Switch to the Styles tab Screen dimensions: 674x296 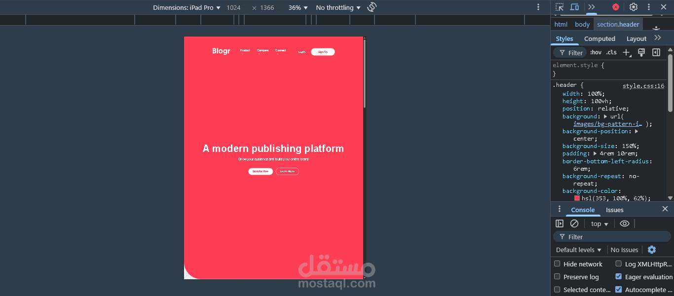click(x=564, y=38)
